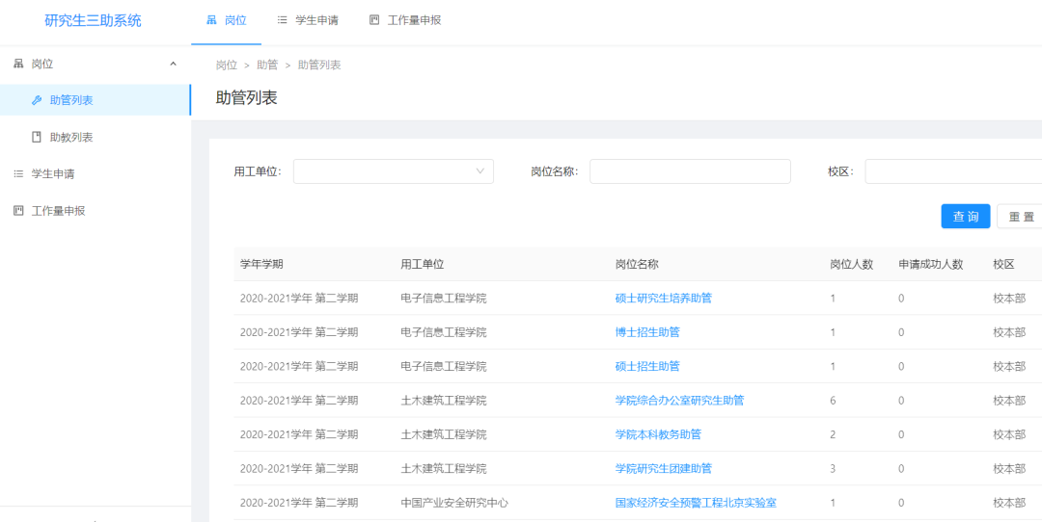Click the 岗位 tab icon in top navigation
The height and width of the screenshot is (522, 1042).
pyautogui.click(x=212, y=20)
